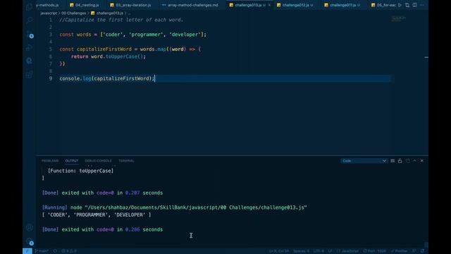This screenshot has width=451, height=254.
Task: Click the sync changes status icon
Action: pos(55,251)
